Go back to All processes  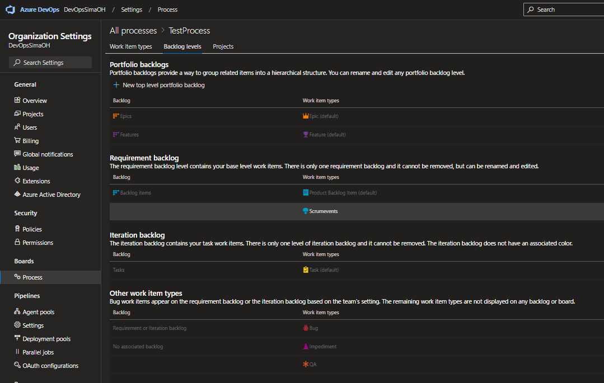133,31
